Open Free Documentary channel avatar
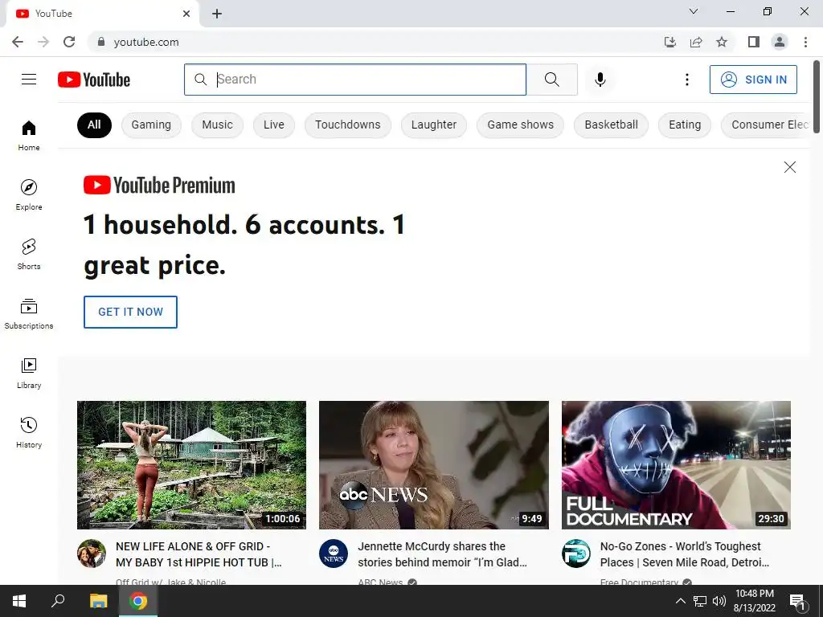The height and width of the screenshot is (617, 823). (x=575, y=554)
